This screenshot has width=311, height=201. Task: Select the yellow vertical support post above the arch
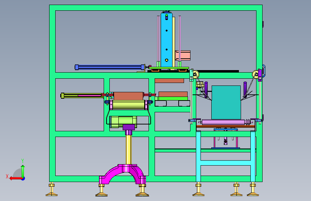click(x=128, y=149)
